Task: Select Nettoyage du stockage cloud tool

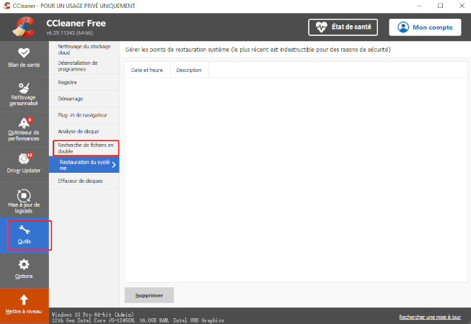Action: point(84,50)
